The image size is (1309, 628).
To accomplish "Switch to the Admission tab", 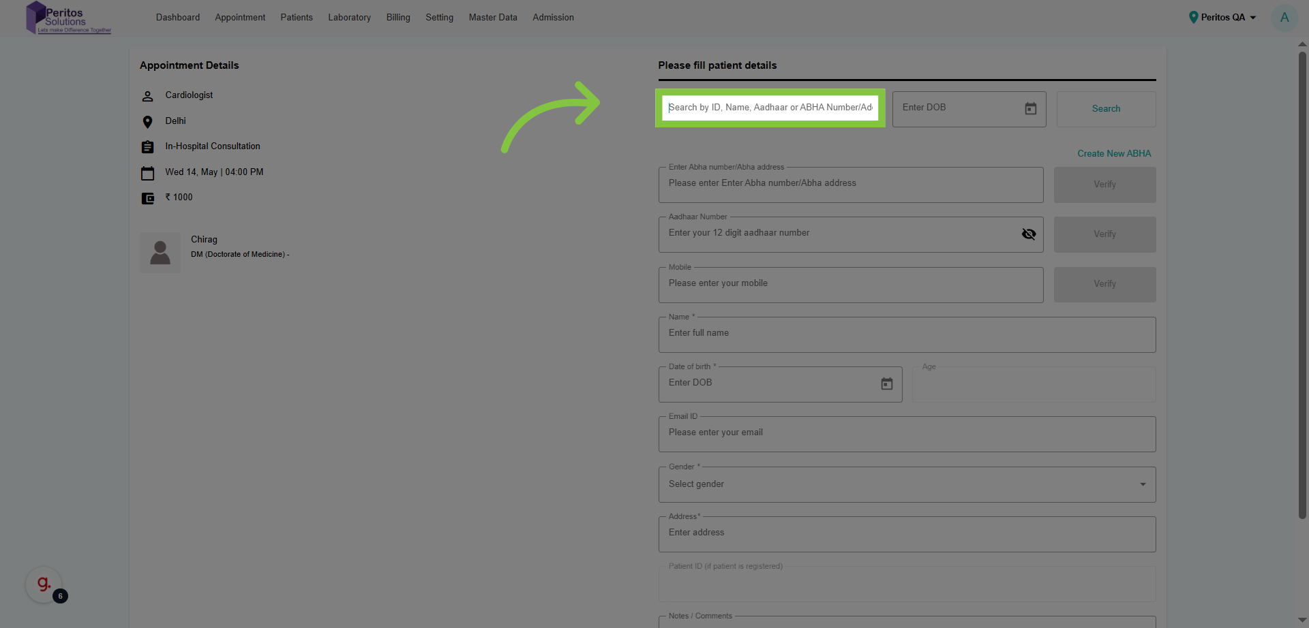I will 552,17.
